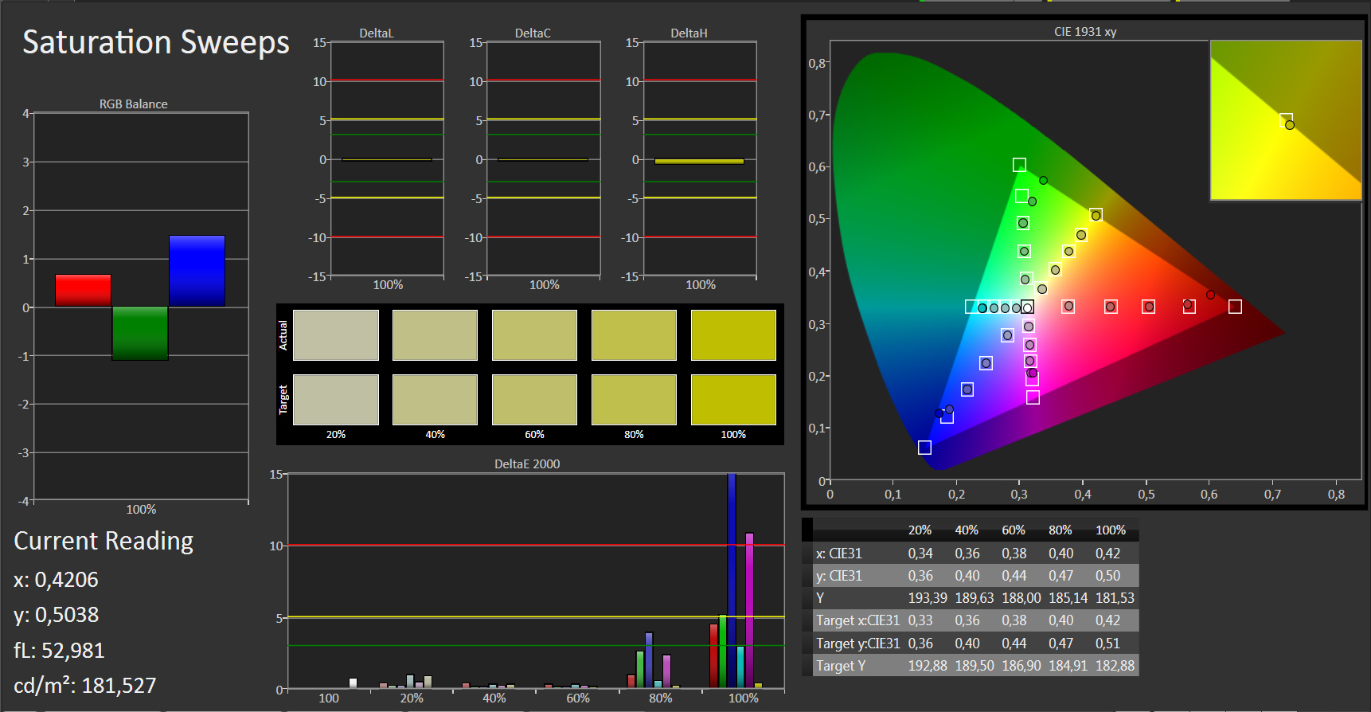Select the DeltaL chart's yellow marker line

387,159
